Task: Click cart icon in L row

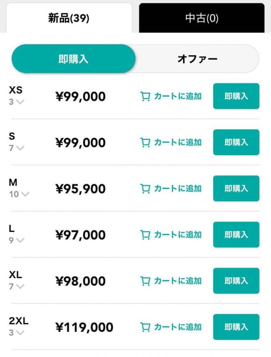Action: [145, 235]
